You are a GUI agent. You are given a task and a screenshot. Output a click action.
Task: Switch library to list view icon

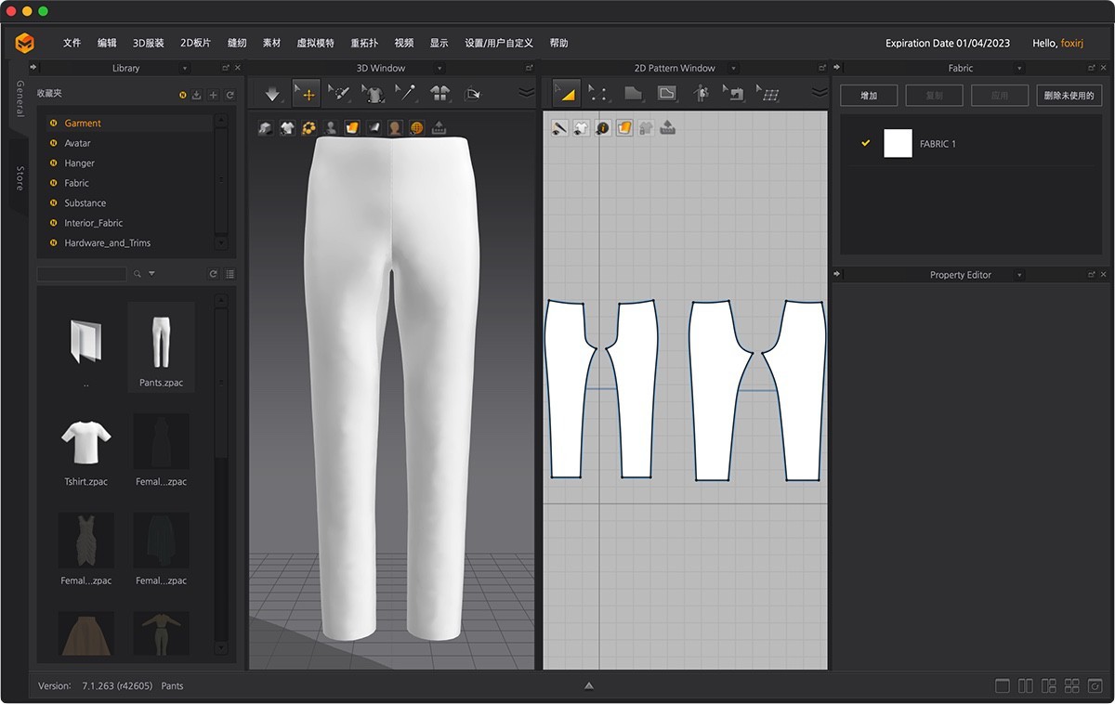(230, 274)
